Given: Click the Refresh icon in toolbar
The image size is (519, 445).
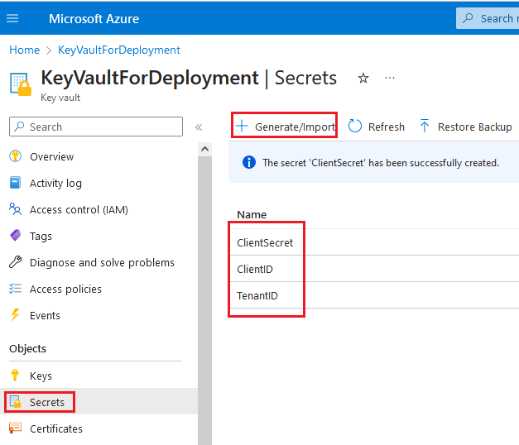Looking at the screenshot, I should [x=355, y=127].
